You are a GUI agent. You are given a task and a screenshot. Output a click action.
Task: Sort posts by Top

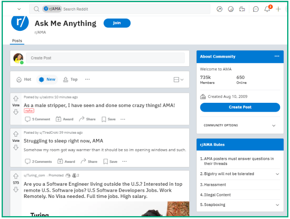click(70, 80)
